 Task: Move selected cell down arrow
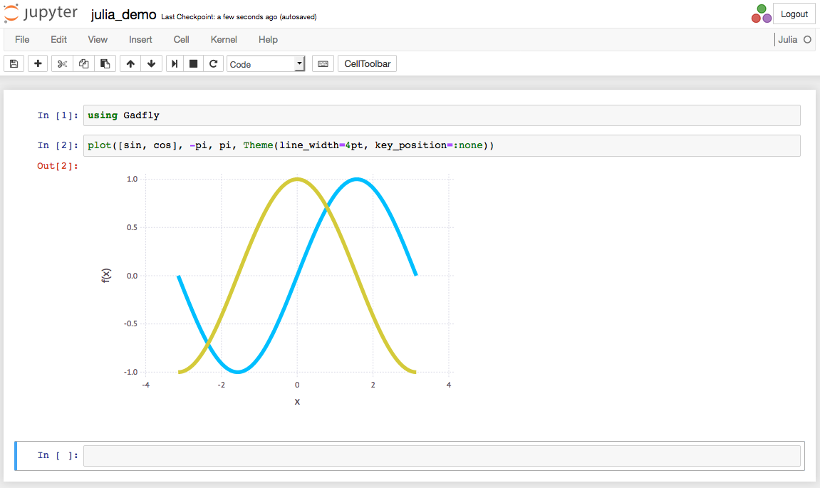pos(151,64)
